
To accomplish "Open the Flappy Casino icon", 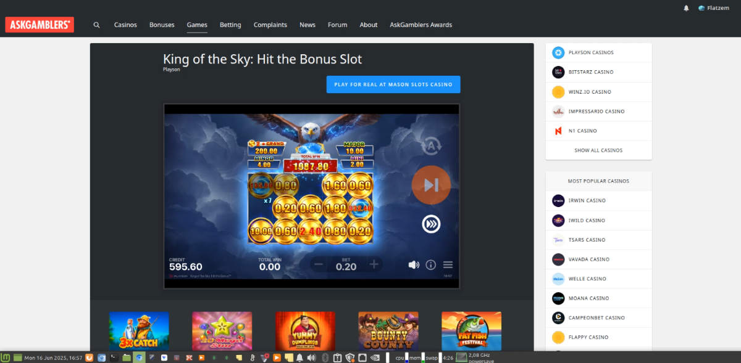I will click(x=558, y=337).
